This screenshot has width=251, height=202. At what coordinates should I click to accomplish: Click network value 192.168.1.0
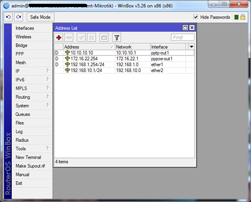tap(127, 65)
